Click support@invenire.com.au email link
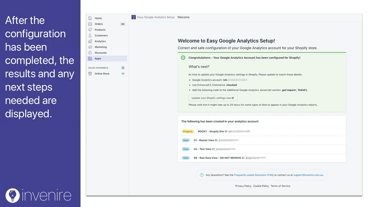Image resolution: width=368 pixels, height=207 pixels. click(308, 175)
